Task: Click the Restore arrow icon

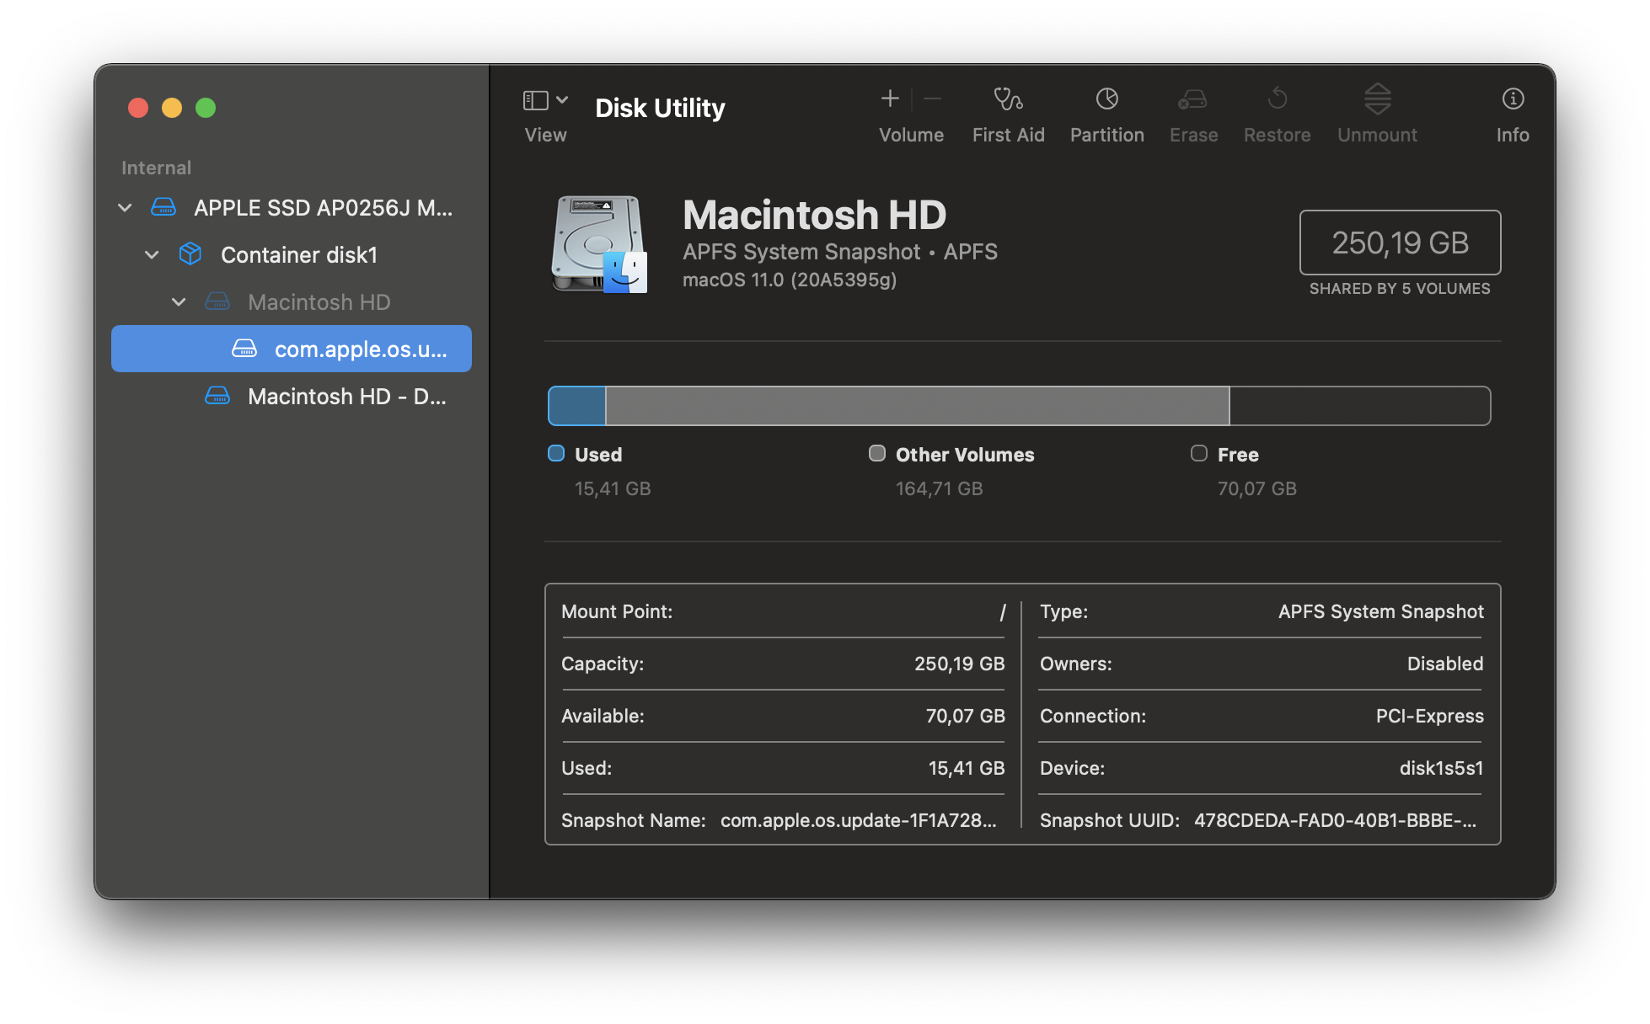Action: pyautogui.click(x=1277, y=99)
